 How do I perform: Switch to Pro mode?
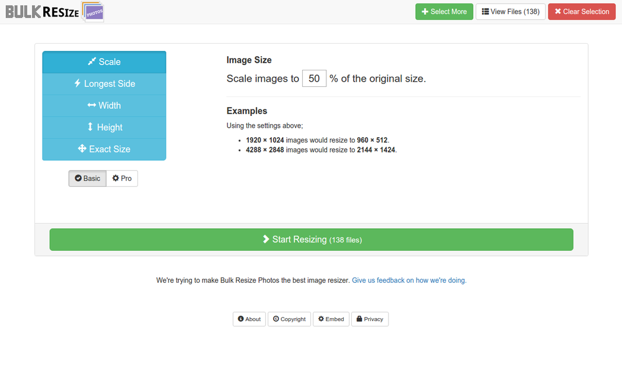pyautogui.click(x=122, y=178)
